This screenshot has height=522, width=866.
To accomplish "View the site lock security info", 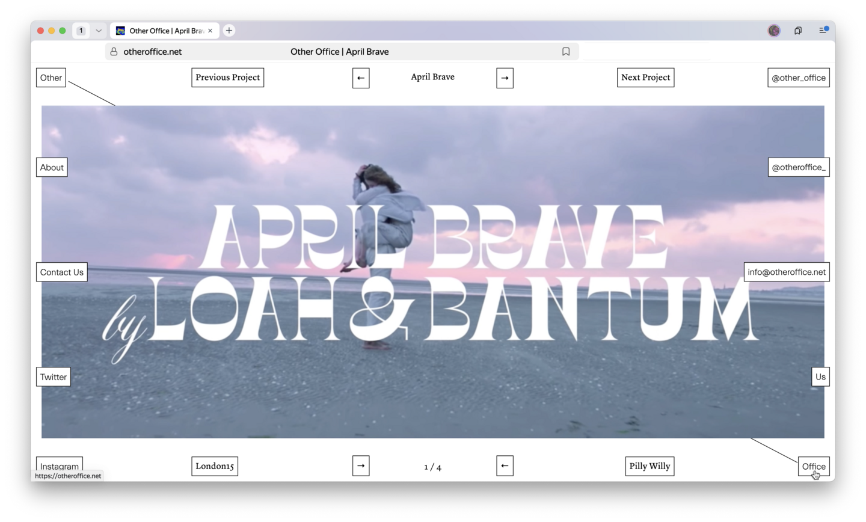I will point(114,52).
